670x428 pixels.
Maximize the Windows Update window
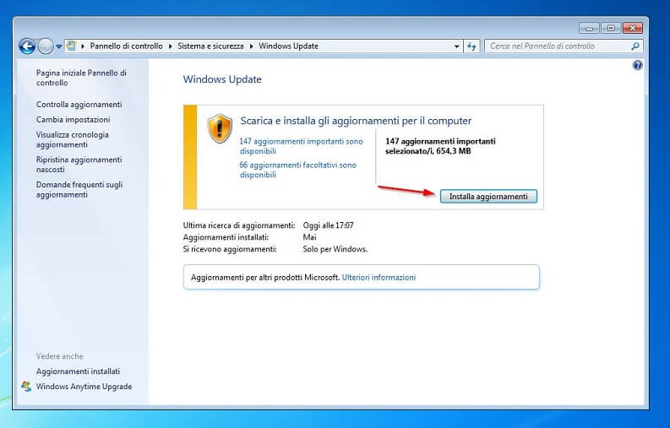611,28
